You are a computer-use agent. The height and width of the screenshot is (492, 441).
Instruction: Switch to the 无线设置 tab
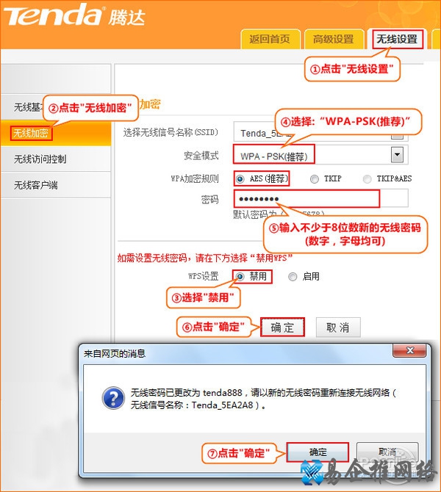click(398, 39)
